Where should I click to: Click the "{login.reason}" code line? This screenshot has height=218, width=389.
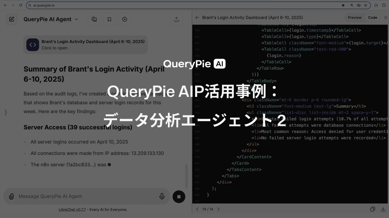pos(284,56)
